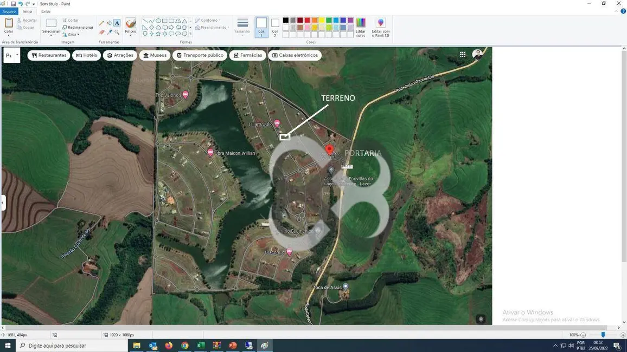Open the Arquivo menu
This screenshot has width=627, height=352.
[9, 11]
